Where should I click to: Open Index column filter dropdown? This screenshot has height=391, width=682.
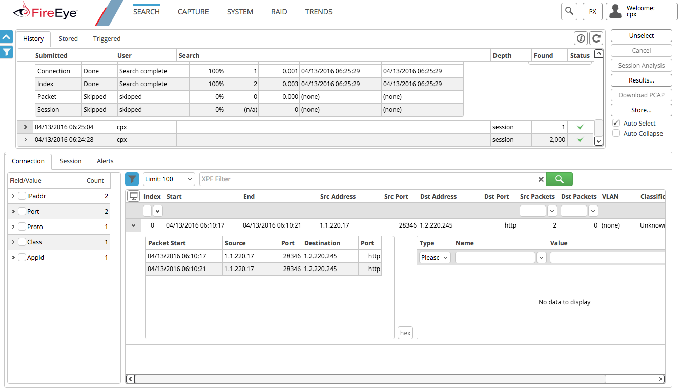coord(158,211)
